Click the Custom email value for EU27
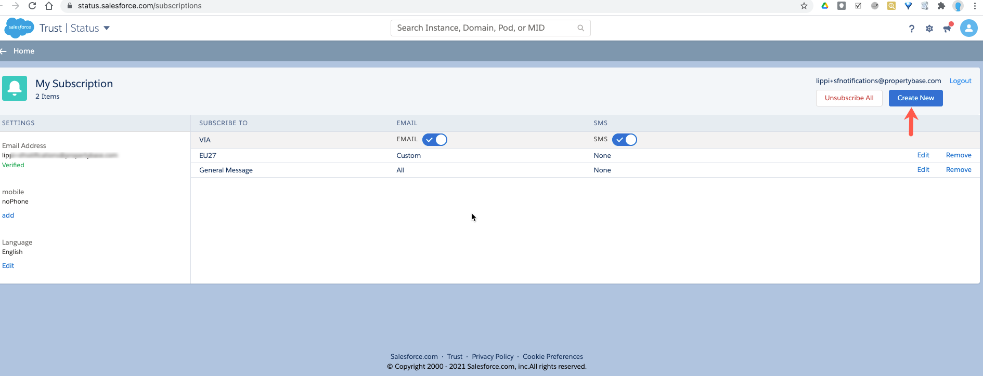Viewport: 983px width, 376px height. pyautogui.click(x=408, y=156)
